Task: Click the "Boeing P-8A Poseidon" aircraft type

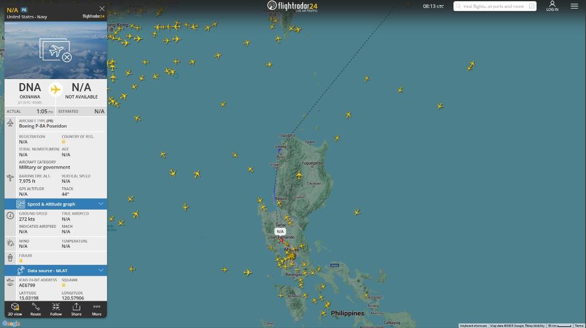Action: 43,126
